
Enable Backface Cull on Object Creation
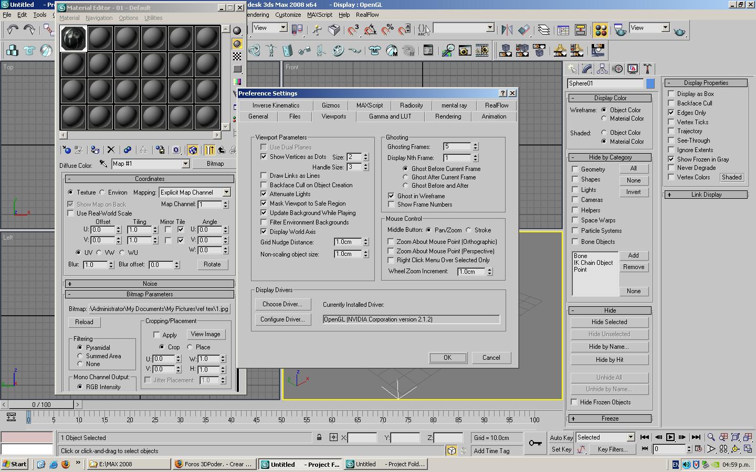264,185
